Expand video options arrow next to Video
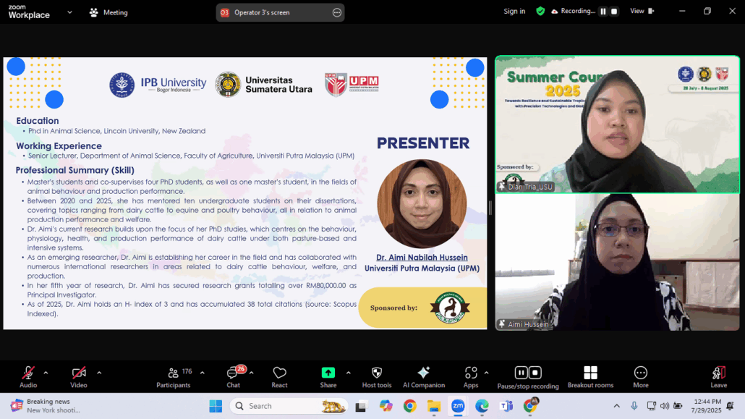 tap(99, 373)
